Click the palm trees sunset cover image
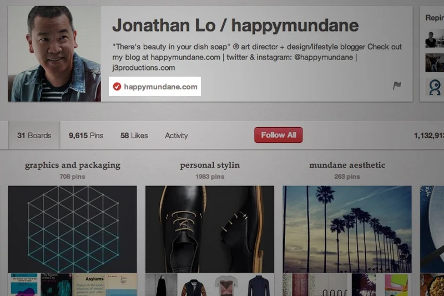 [347, 229]
